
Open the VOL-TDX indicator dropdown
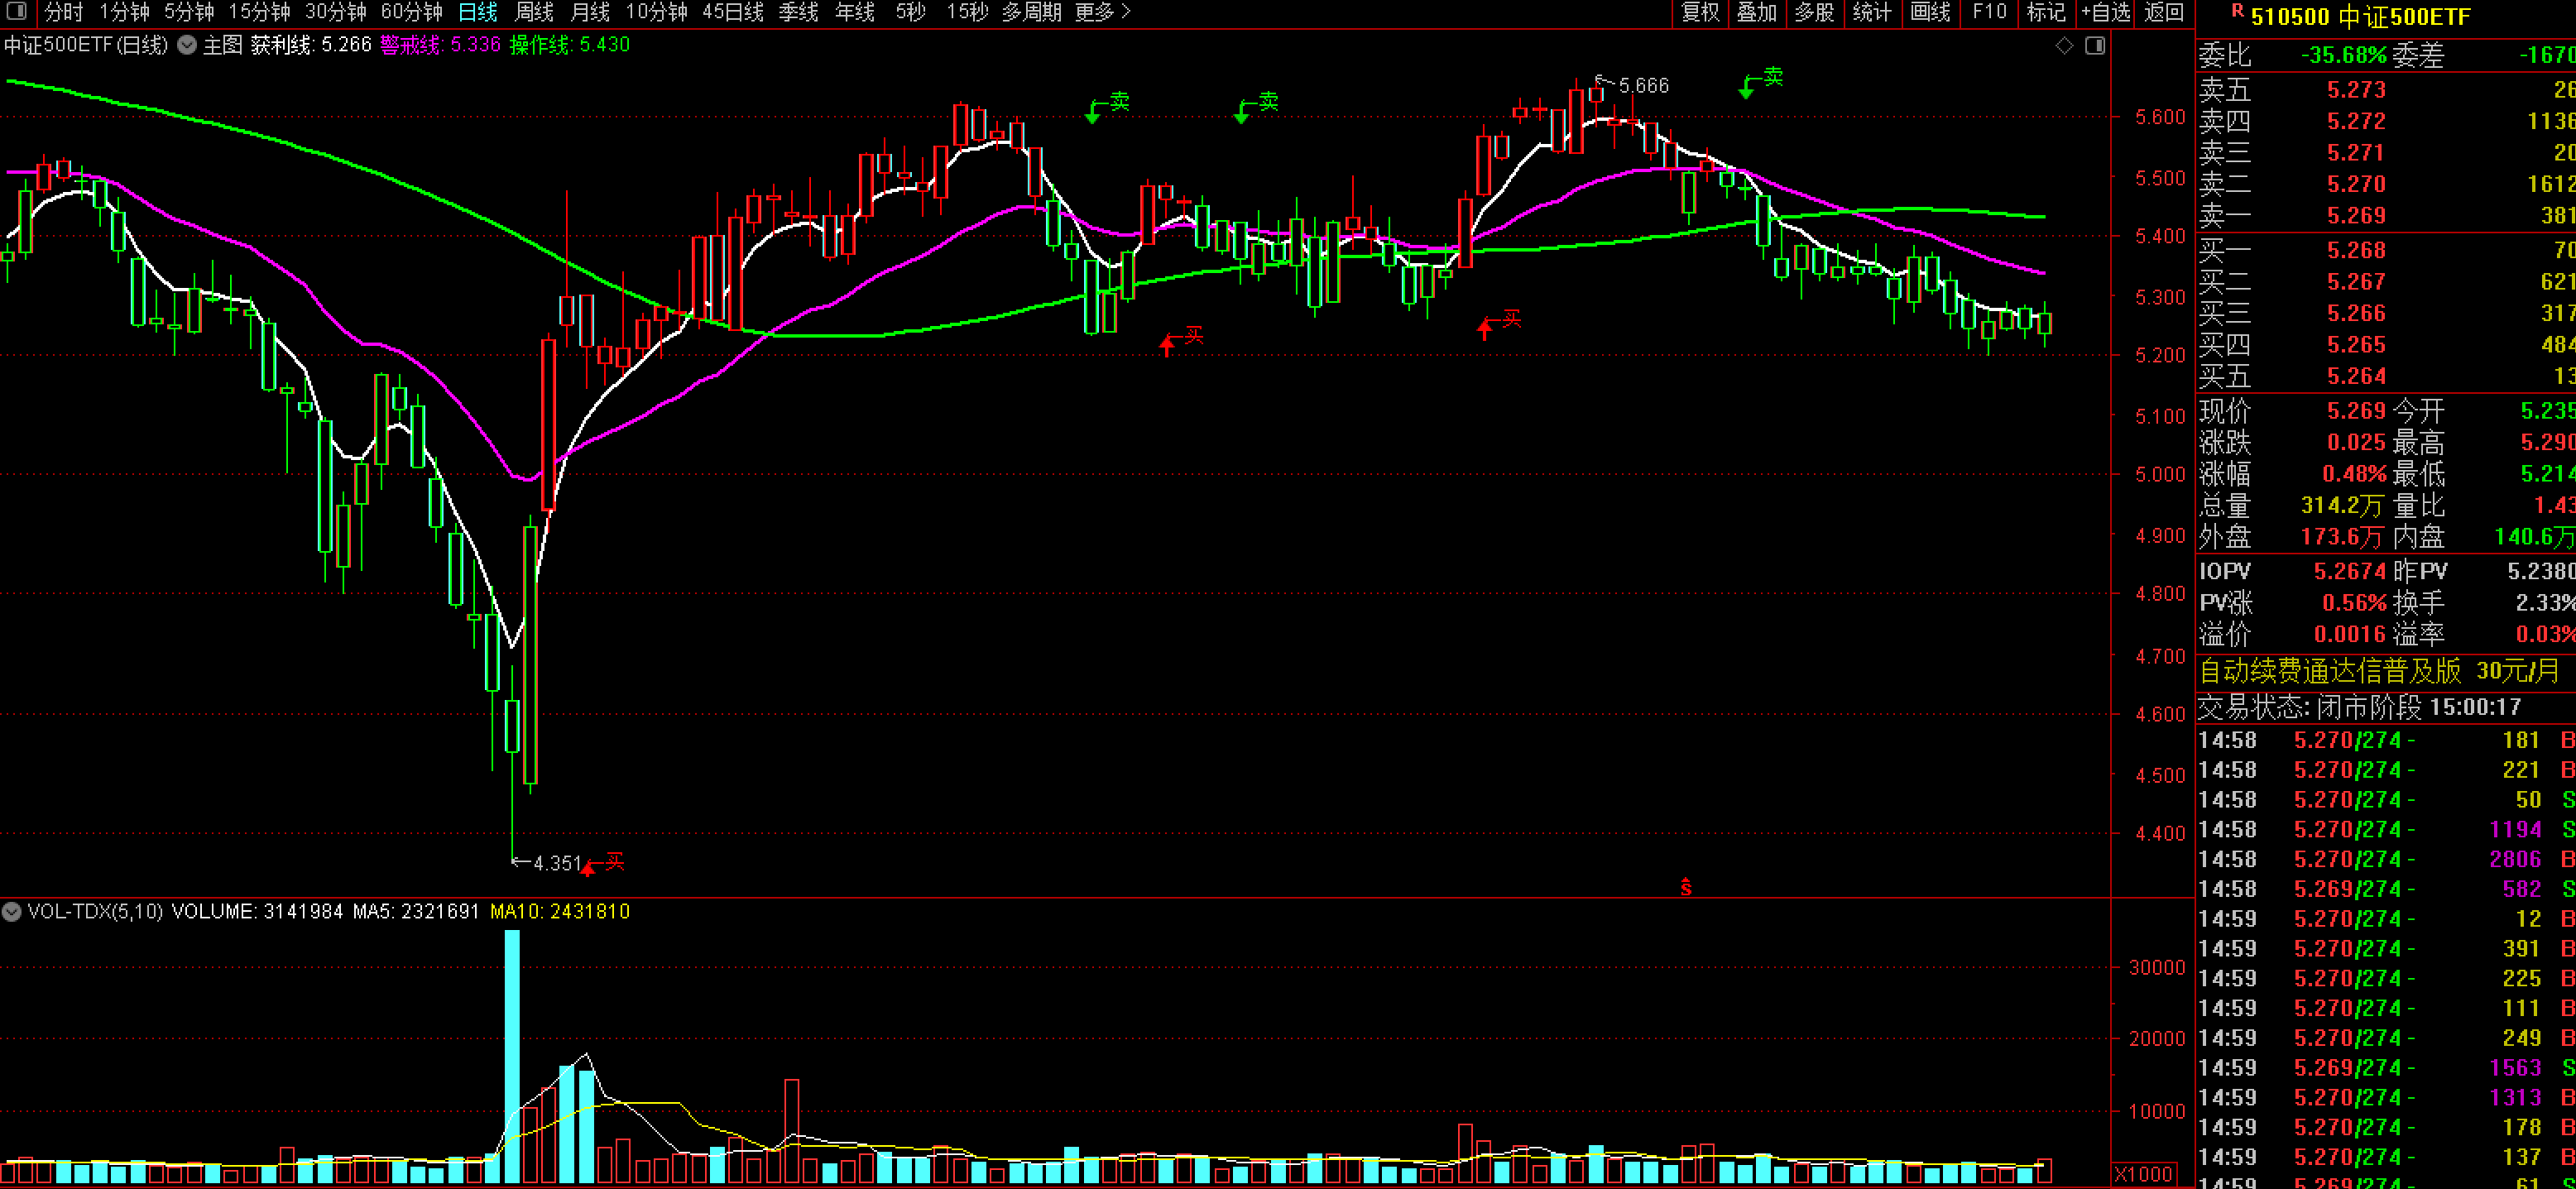tap(11, 911)
